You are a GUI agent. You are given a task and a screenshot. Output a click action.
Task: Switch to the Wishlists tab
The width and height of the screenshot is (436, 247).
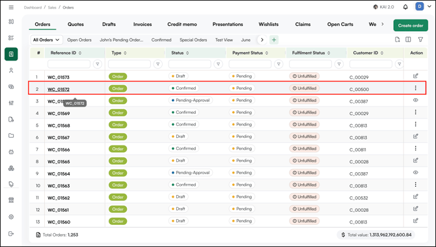coord(268,24)
